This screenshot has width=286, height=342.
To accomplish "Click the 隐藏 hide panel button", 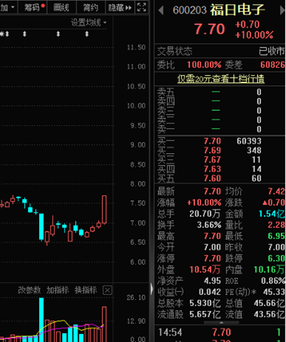I will (120, 8).
